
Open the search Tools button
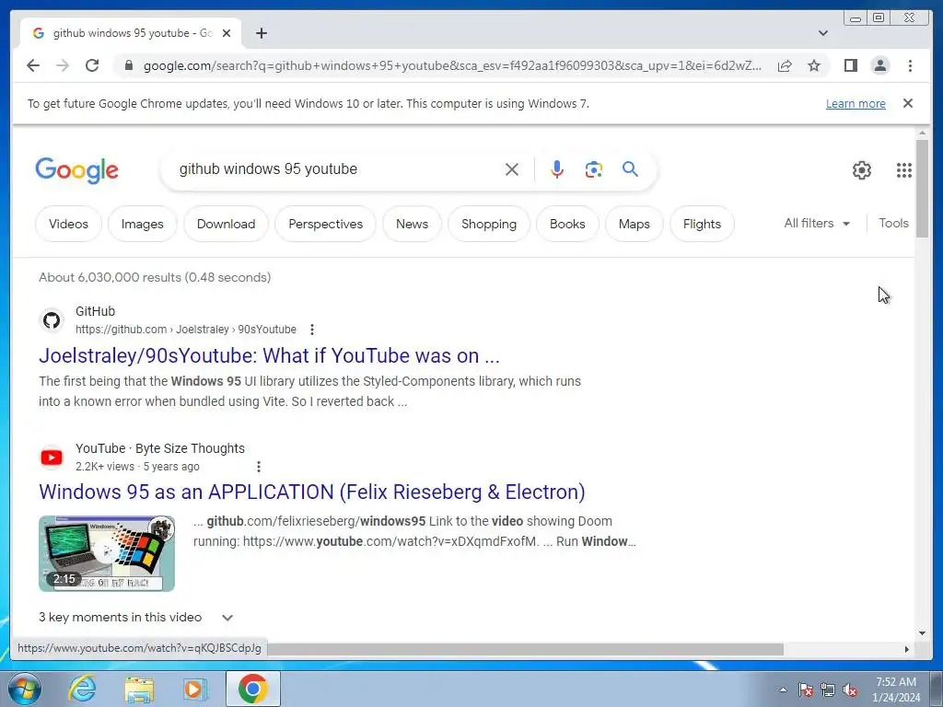[x=893, y=223]
